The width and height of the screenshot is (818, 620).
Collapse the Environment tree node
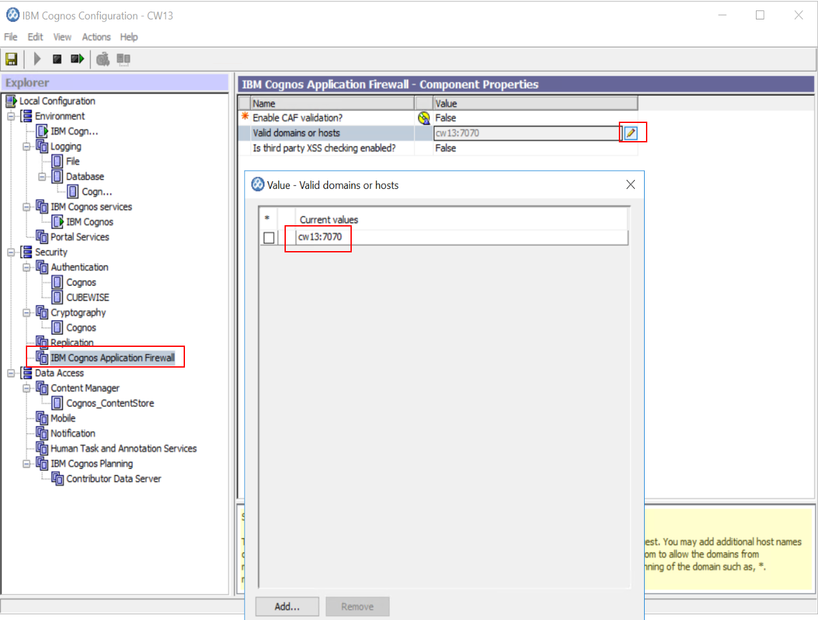[x=11, y=116]
